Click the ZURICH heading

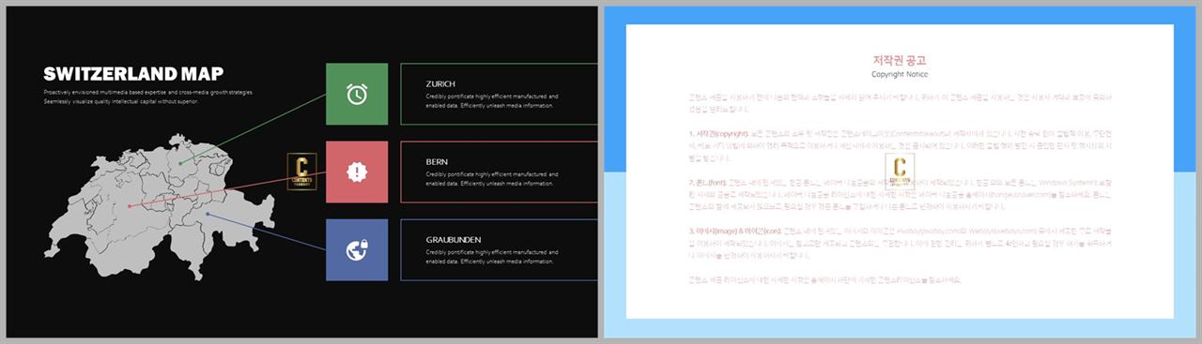pos(440,84)
